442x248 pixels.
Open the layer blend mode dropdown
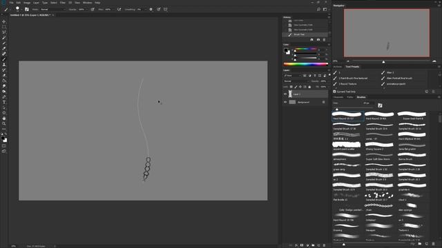click(x=296, y=81)
